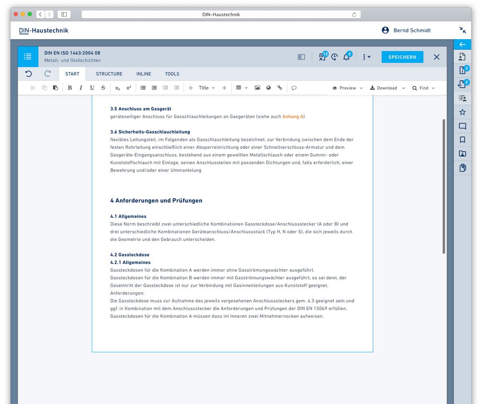Click the Preview button
This screenshot has height=404, width=483.
click(344, 88)
